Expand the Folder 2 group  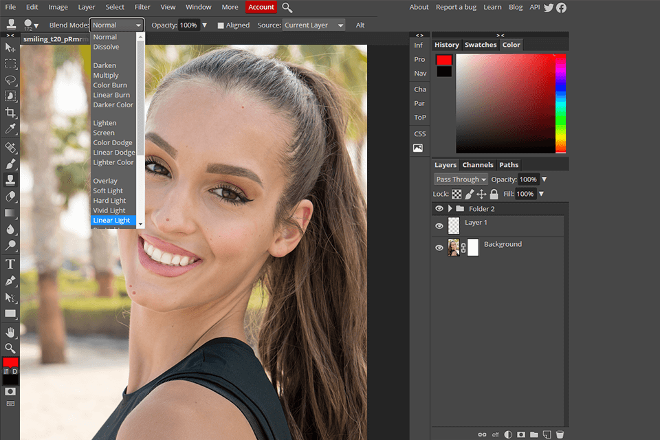[450, 208]
